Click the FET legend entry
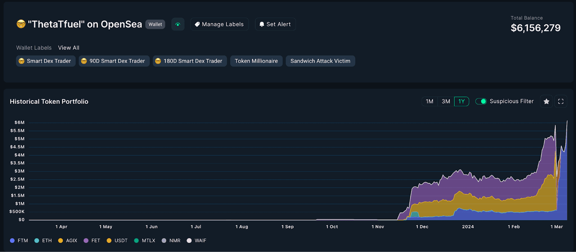 (x=92, y=241)
